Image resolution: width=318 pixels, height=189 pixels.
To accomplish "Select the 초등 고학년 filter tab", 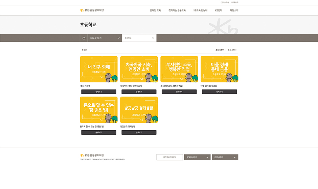I will (x=232, y=50).
